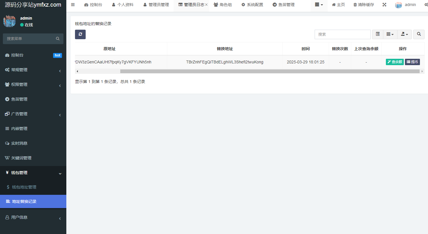Open the top bar list dropdown menu
This screenshot has height=234, width=428.
(319, 5)
